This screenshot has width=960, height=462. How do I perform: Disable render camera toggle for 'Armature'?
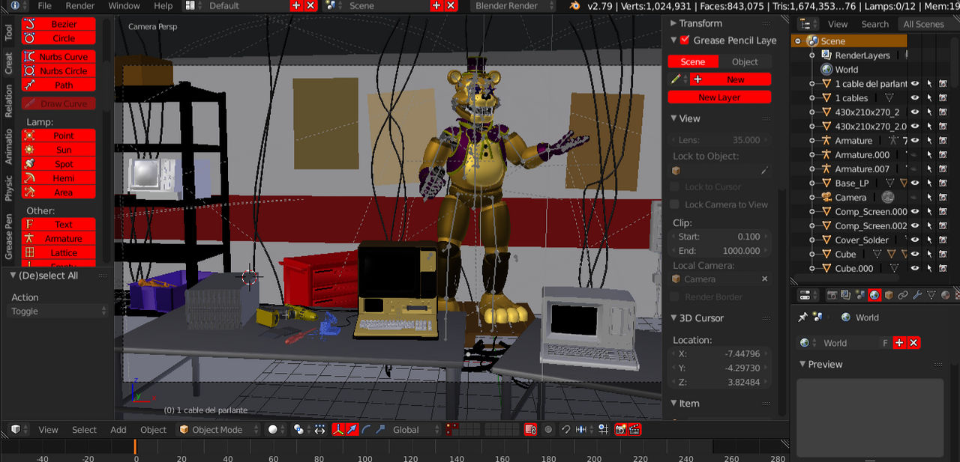[943, 139]
